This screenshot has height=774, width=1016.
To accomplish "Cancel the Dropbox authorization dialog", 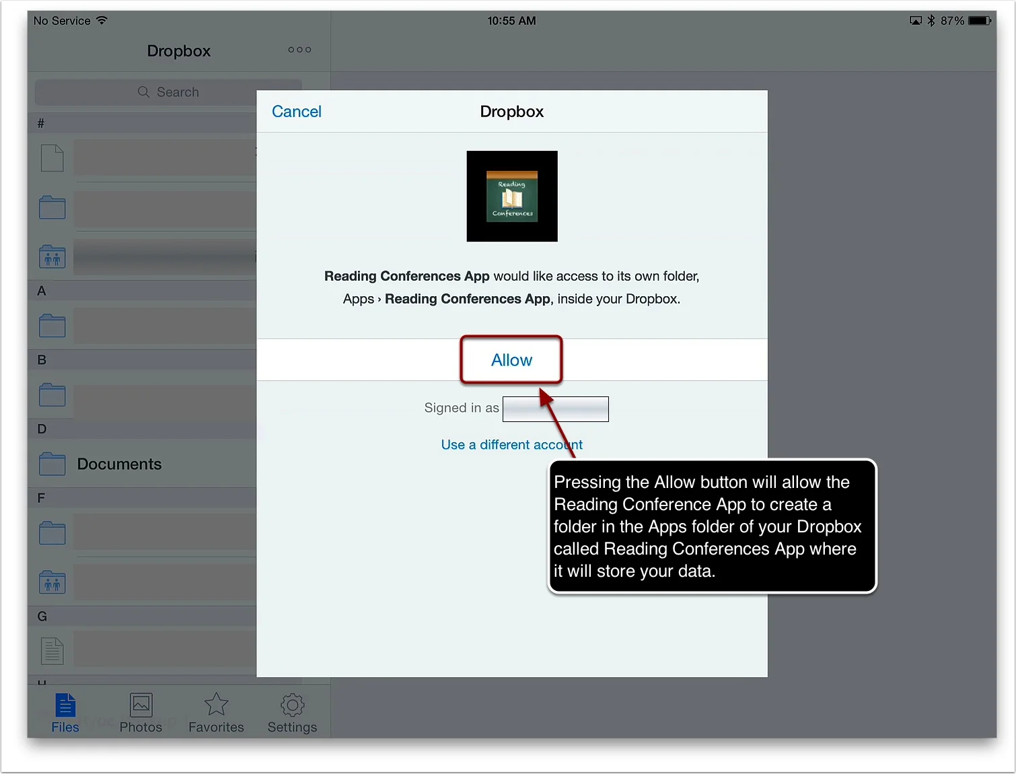I will 296,112.
